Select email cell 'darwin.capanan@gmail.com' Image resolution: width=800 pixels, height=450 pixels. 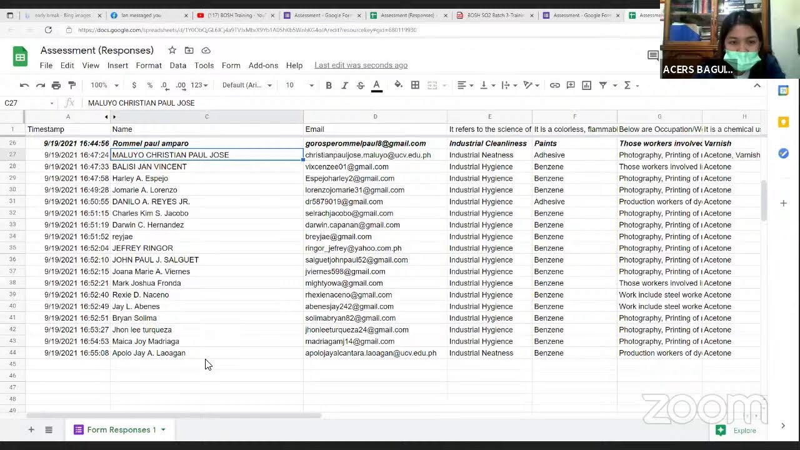(375, 225)
